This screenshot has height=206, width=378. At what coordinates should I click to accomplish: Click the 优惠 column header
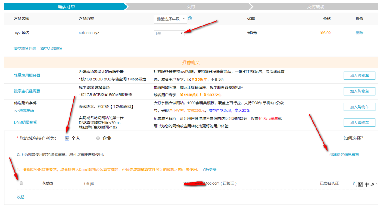pyautogui.click(x=251, y=19)
